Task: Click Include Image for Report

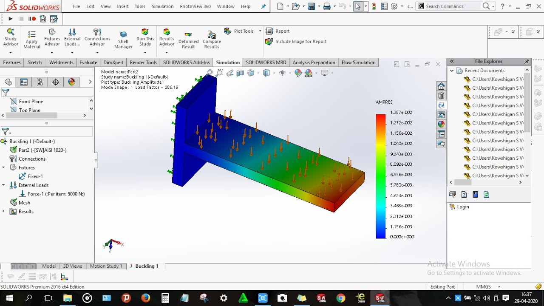Action: [296, 42]
